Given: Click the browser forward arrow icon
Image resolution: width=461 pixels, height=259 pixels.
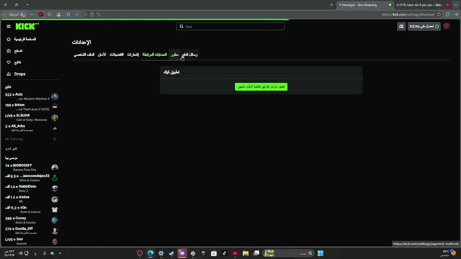Looking at the screenshot, I should pos(456,14).
